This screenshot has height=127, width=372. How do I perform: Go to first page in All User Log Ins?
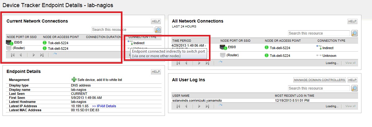(x=178, y=106)
